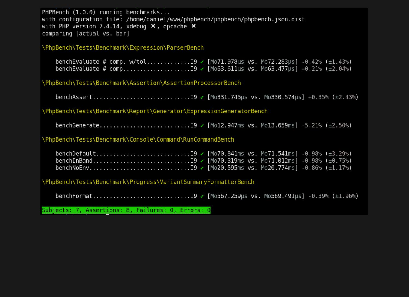Click the green summary line "Subjects: 7, Assertions: 8"

(126, 210)
